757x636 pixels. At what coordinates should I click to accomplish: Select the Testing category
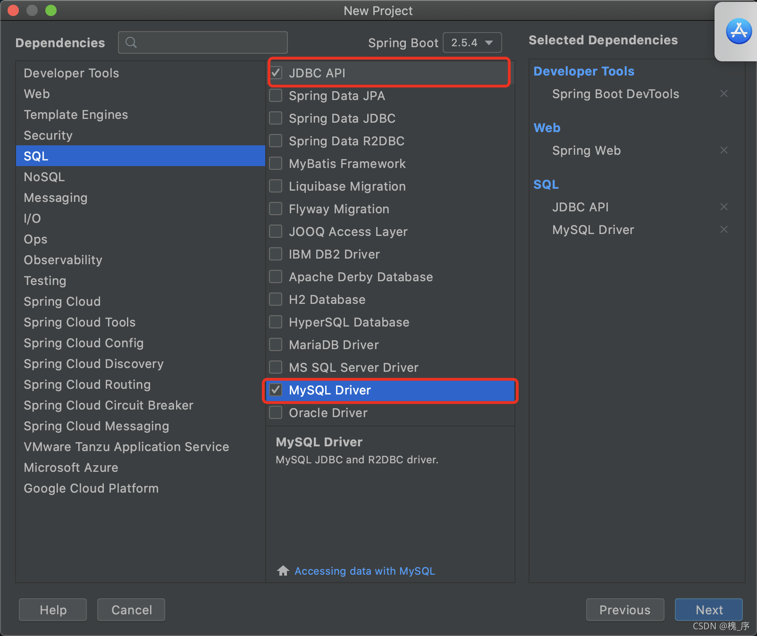coord(141,281)
